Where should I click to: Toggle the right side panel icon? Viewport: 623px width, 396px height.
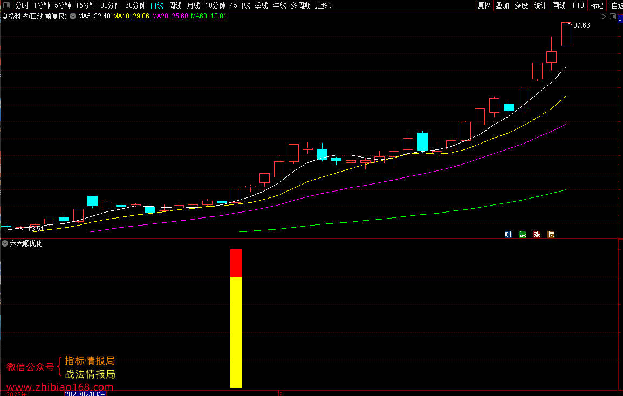pyautogui.click(x=612, y=16)
